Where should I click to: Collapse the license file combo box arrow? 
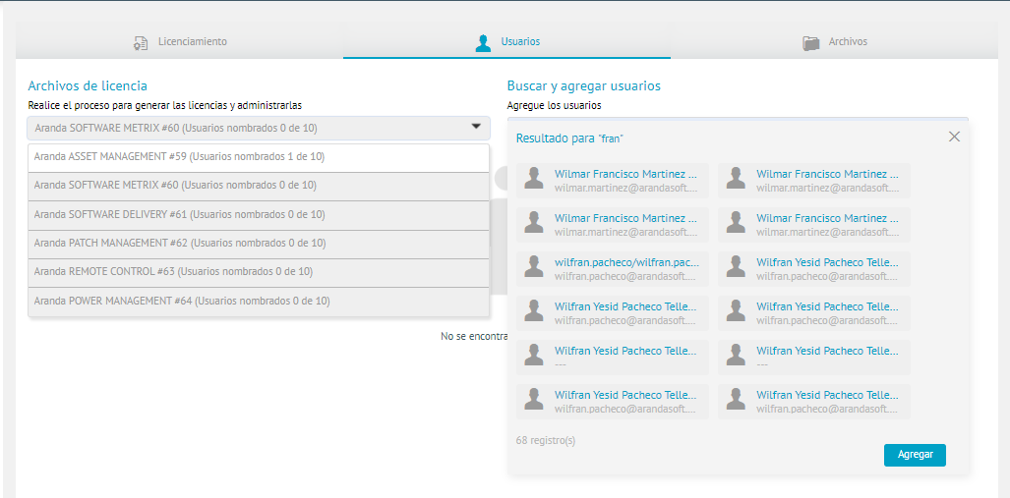[476, 127]
